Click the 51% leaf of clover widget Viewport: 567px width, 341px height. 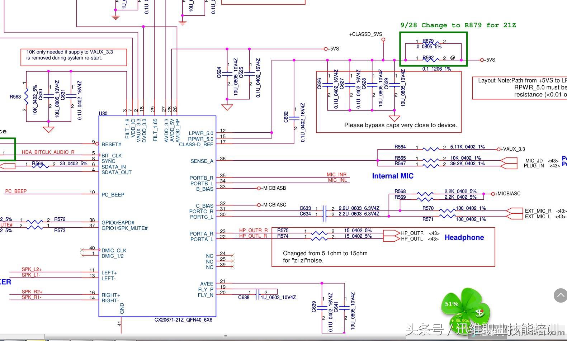(x=453, y=304)
